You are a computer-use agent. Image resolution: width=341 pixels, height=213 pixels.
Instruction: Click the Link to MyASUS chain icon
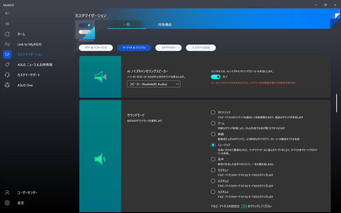pyautogui.click(x=7, y=44)
